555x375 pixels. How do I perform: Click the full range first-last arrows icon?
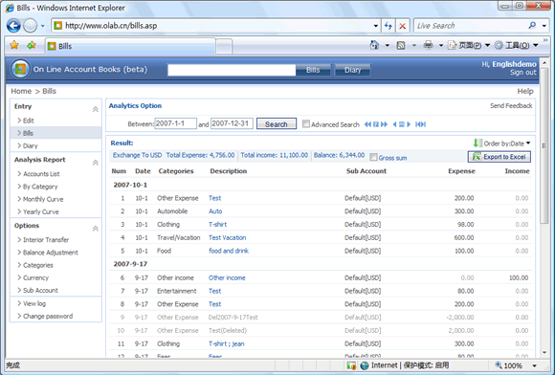420,124
